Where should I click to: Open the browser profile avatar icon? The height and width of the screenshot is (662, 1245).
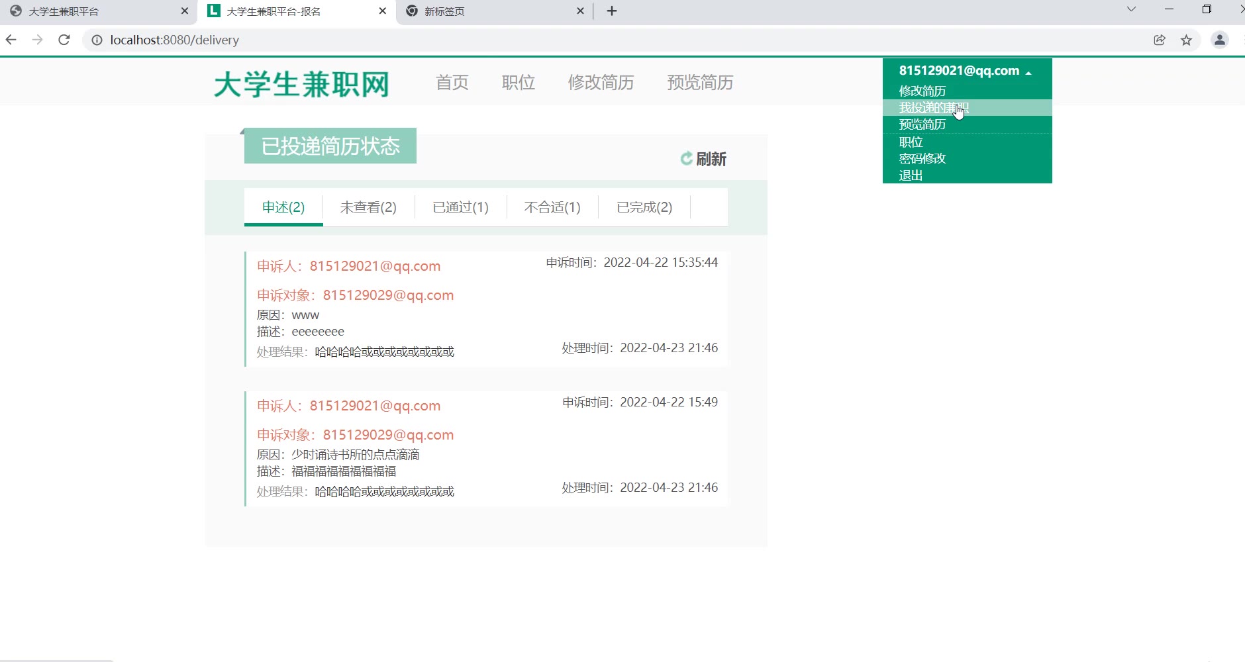[1219, 40]
